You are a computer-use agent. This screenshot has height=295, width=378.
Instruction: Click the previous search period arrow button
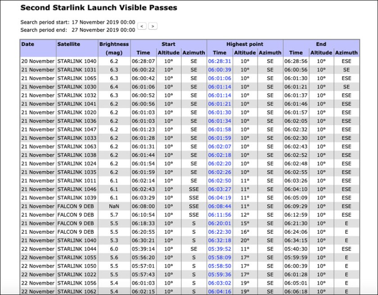click(x=142, y=26)
